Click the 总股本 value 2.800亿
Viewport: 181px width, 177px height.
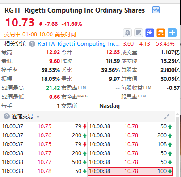170,70
